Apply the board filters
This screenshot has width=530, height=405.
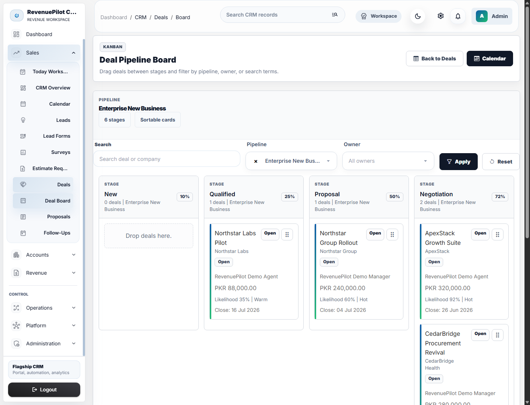(459, 162)
